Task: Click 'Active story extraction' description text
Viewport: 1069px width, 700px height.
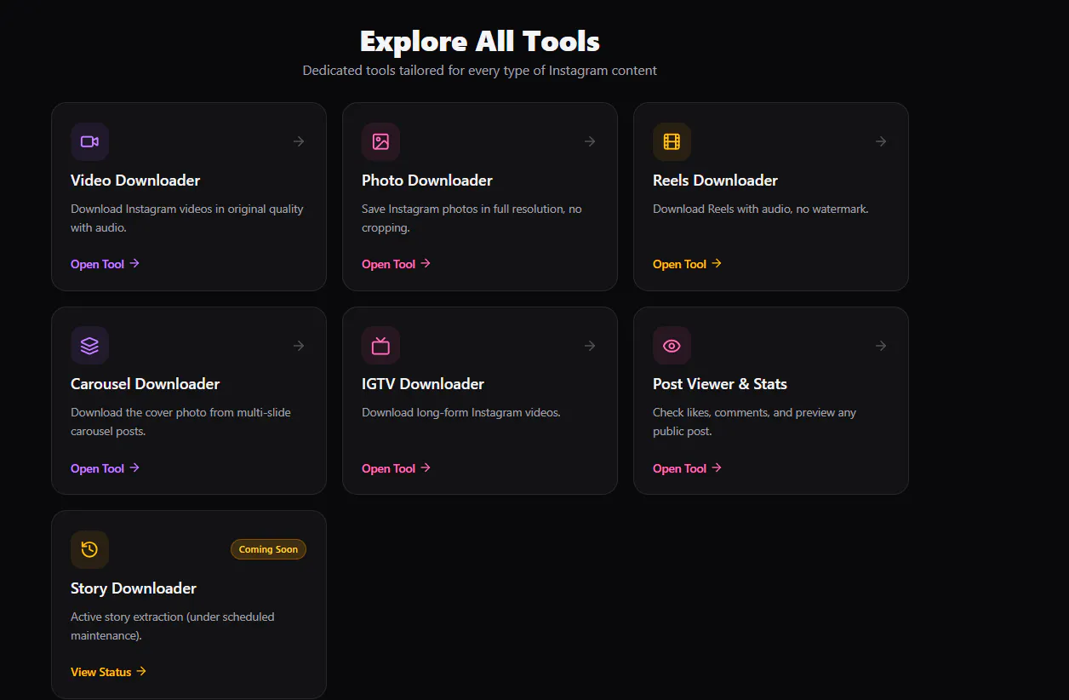Action: (x=173, y=626)
